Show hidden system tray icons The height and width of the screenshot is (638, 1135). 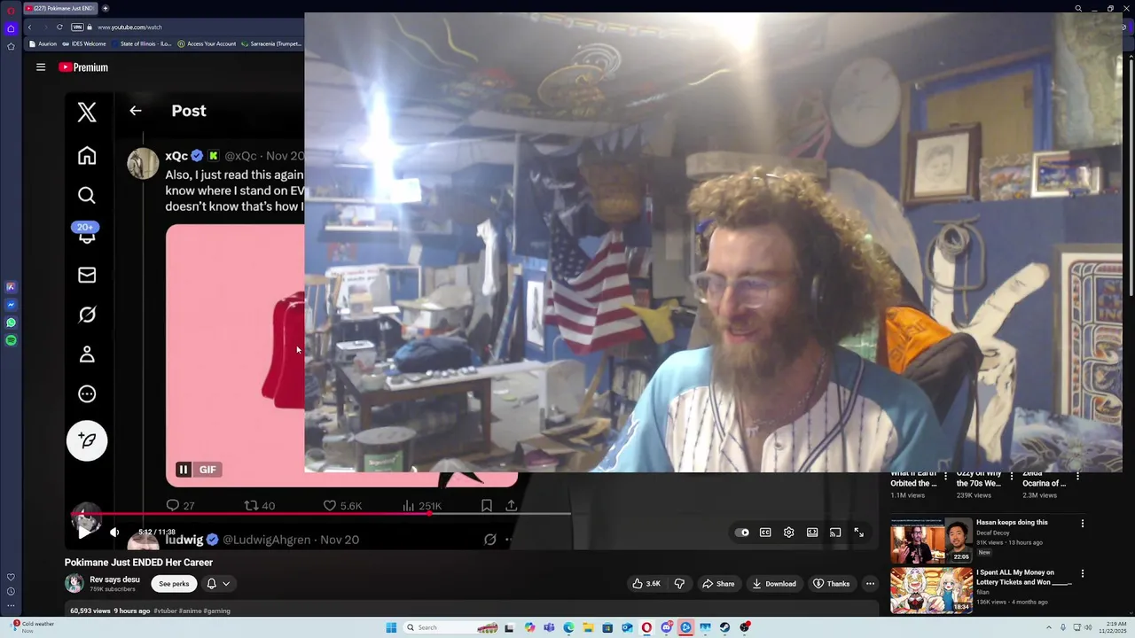(x=1049, y=627)
